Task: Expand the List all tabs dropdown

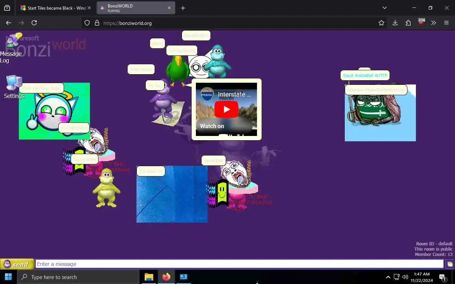Action: click(385, 8)
